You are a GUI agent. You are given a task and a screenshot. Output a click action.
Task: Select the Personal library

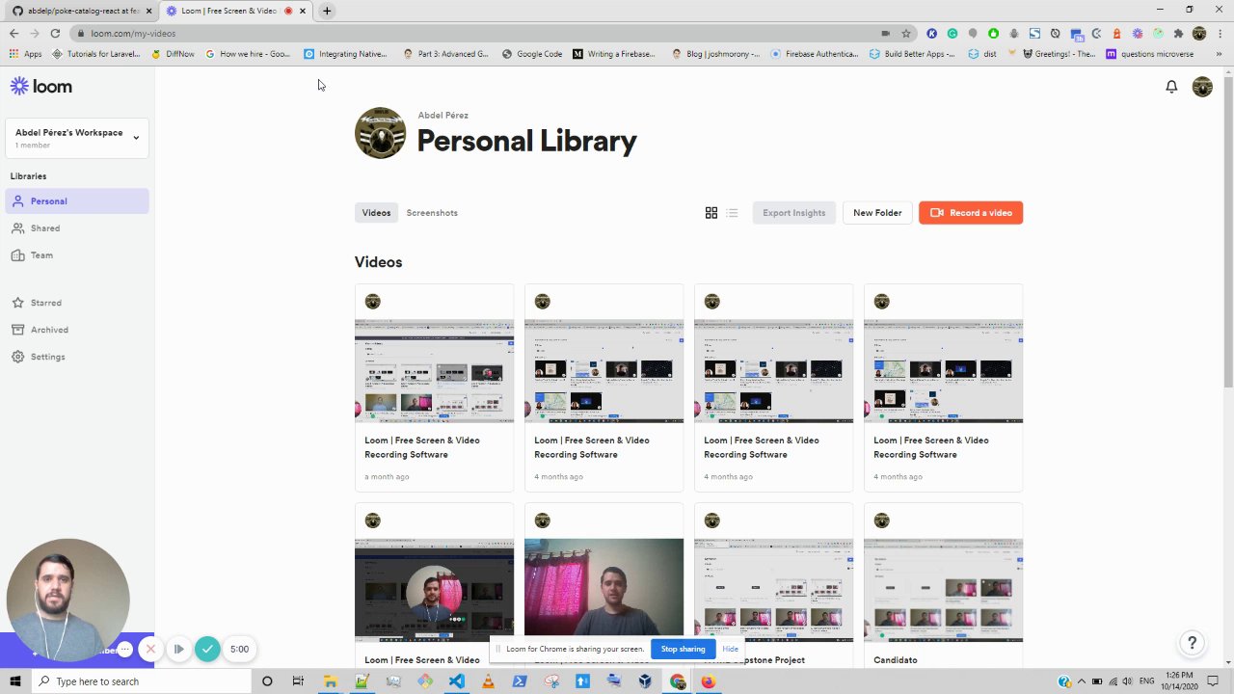(77, 201)
